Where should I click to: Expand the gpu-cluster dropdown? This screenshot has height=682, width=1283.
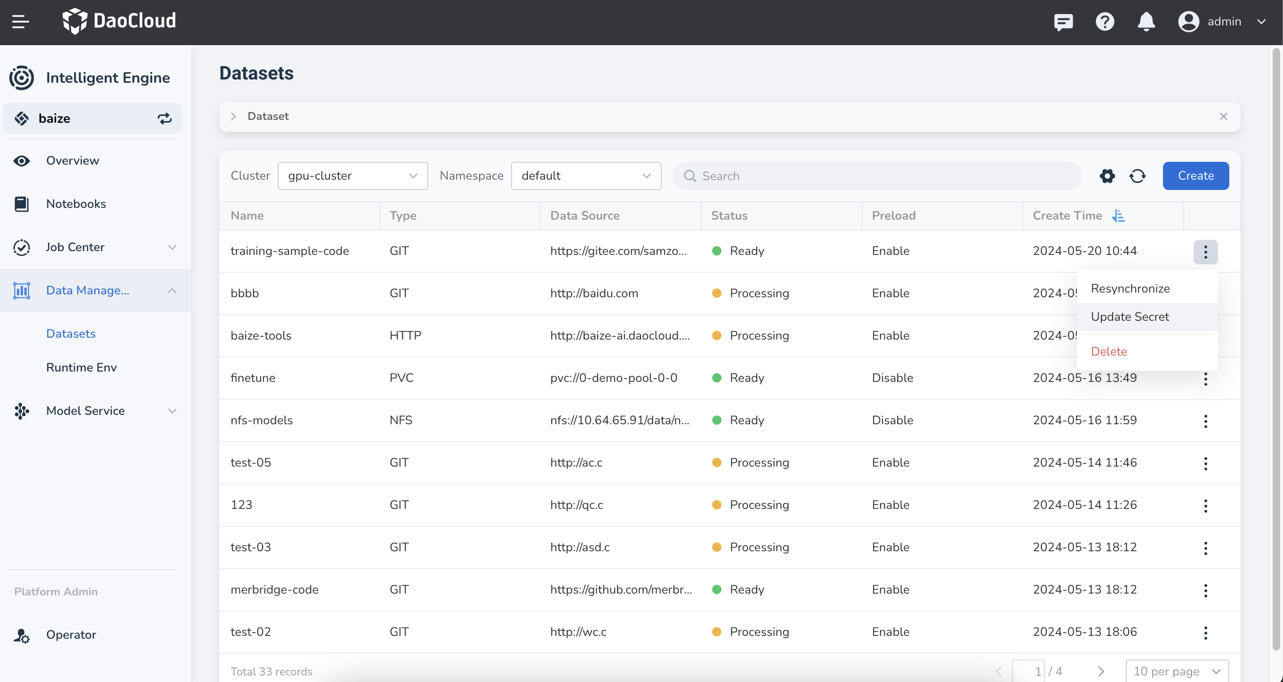click(x=352, y=175)
